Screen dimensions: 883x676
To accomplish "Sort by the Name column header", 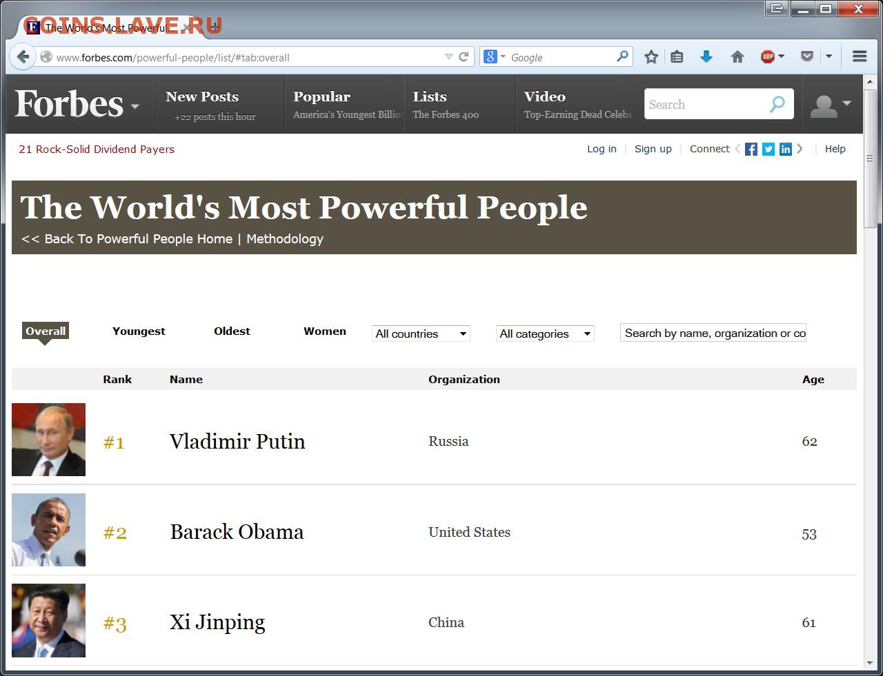I will point(186,379).
